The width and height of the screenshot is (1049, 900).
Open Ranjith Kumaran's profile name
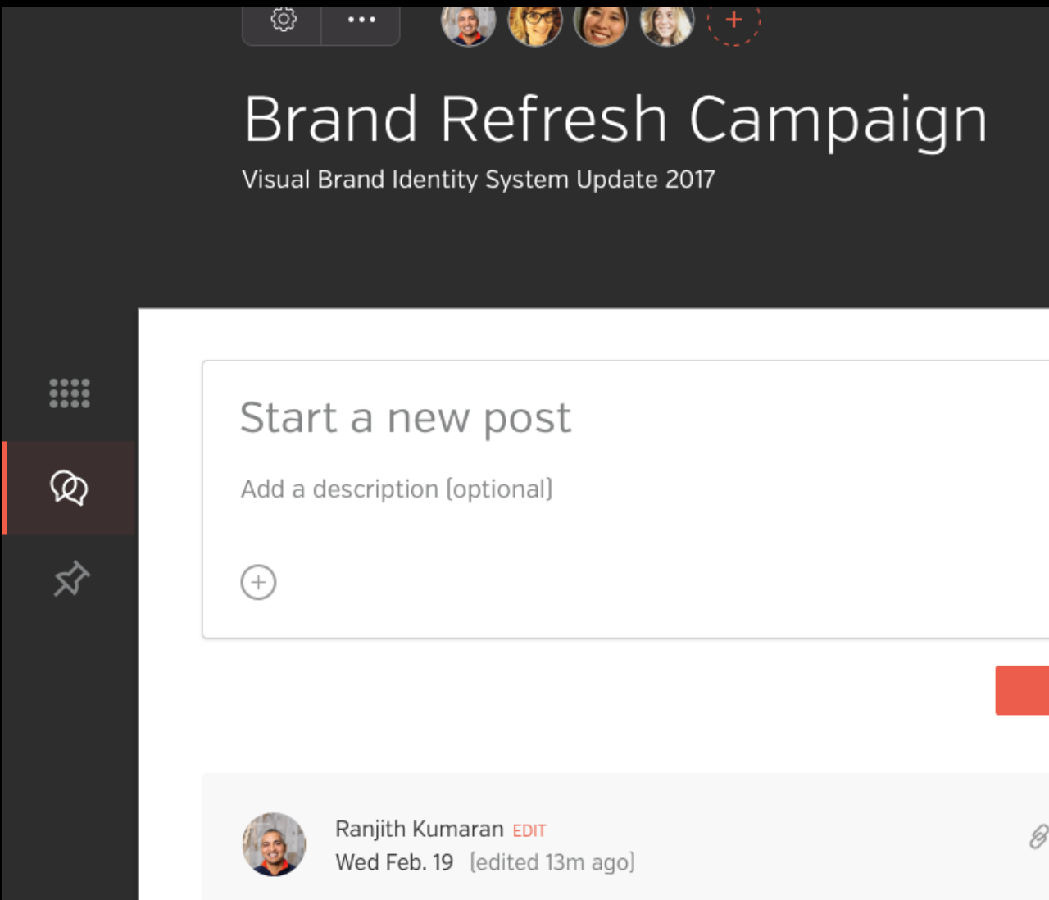420,829
